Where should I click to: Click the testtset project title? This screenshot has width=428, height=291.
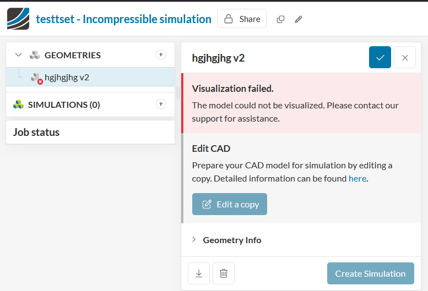tap(123, 19)
